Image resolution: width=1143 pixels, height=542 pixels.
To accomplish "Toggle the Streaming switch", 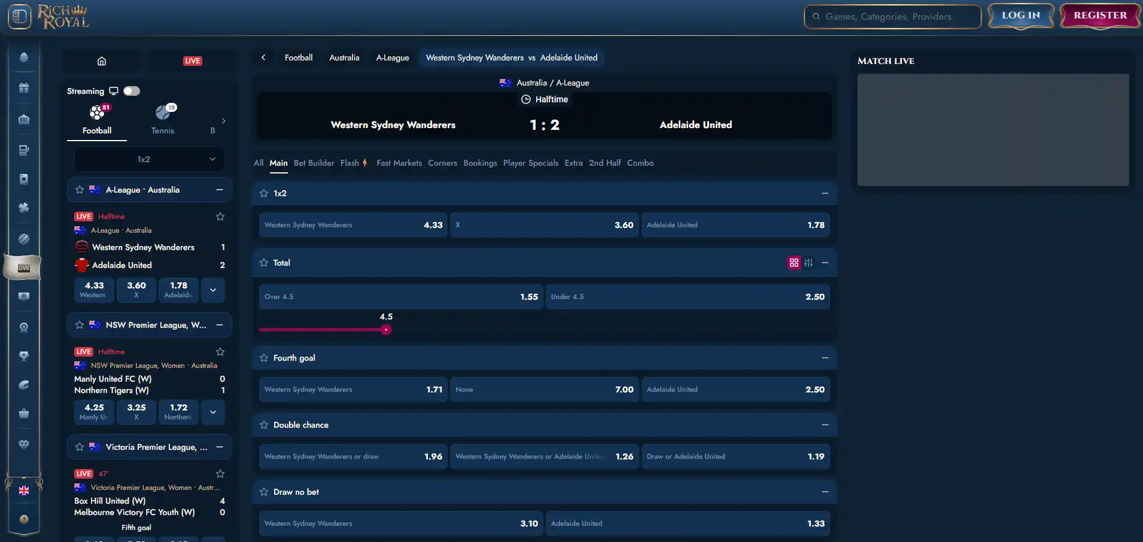I will [x=132, y=91].
